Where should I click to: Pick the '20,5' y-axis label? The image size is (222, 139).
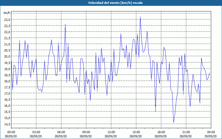(x=7, y=50)
